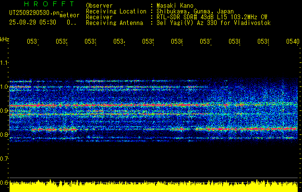Click the date stamp 25.09.29 05:30
Viewport: 302px width, 192px height.
(x=33, y=23)
